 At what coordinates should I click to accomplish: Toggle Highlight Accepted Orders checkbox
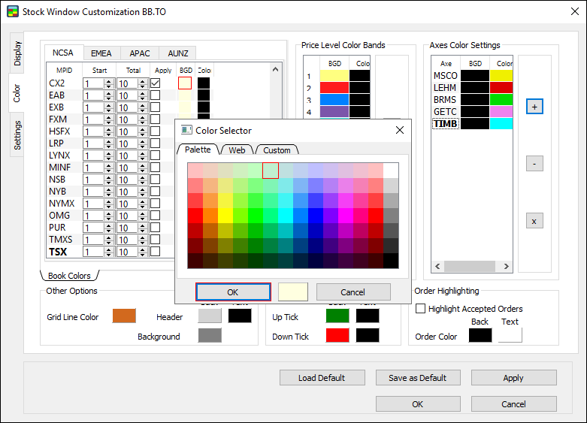click(421, 309)
